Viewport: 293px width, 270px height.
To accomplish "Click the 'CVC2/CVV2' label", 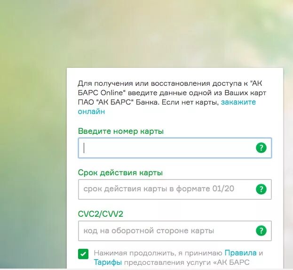I will (x=101, y=214).
